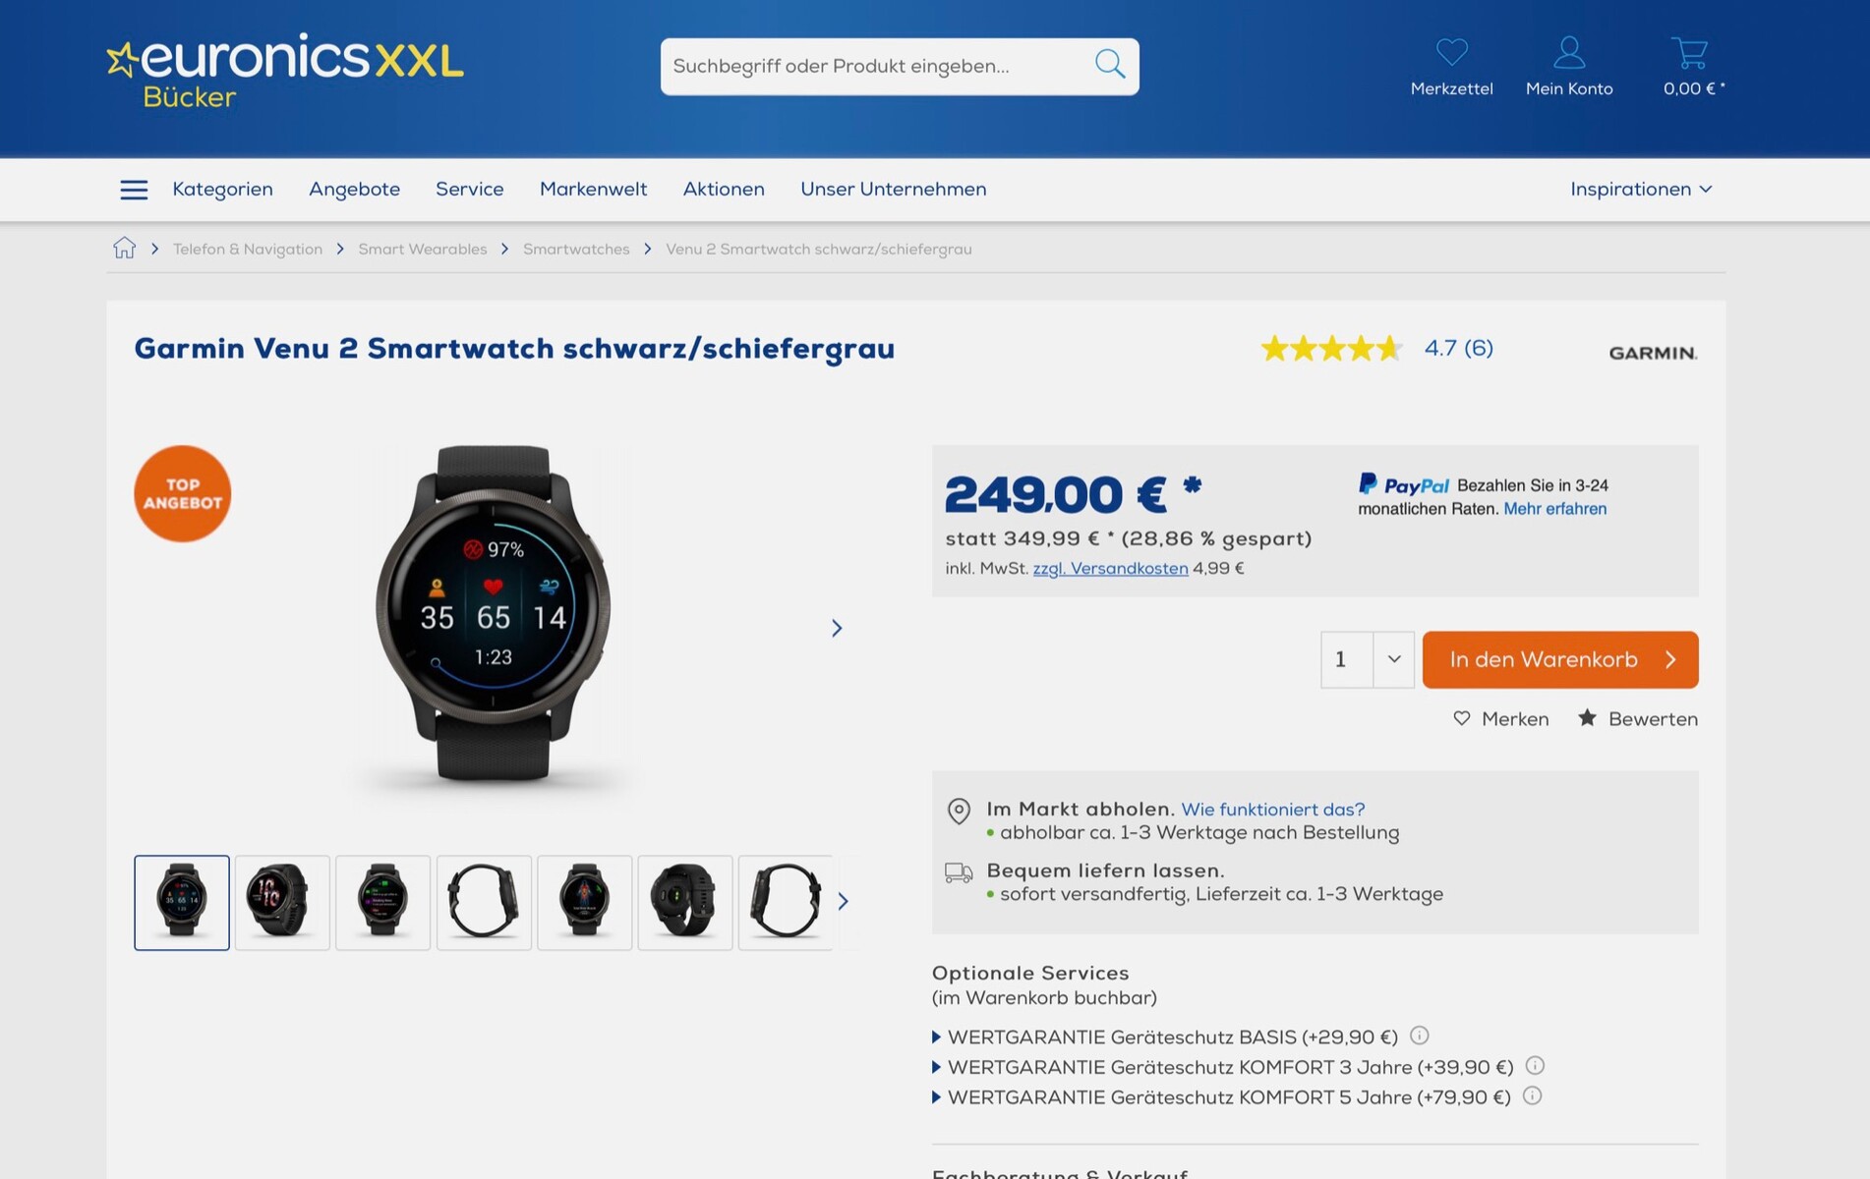Expand WERTGARANTIE Geräteschutz KOMFORT 3 Jahre
The width and height of the screenshot is (1870, 1179).
(1222, 1067)
